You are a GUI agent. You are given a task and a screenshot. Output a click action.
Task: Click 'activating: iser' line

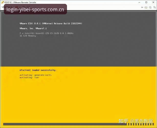pos(29,78)
